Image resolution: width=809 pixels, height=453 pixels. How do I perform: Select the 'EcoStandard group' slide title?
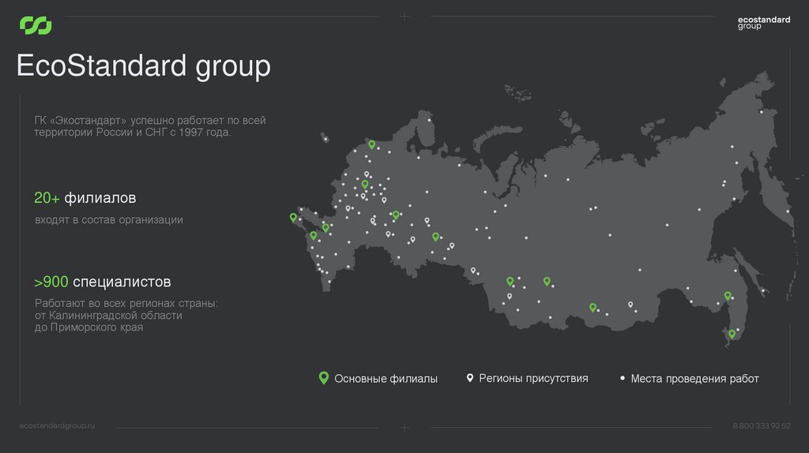point(144,66)
